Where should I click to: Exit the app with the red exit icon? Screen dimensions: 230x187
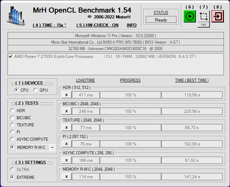pyautogui.click(x=218, y=16)
